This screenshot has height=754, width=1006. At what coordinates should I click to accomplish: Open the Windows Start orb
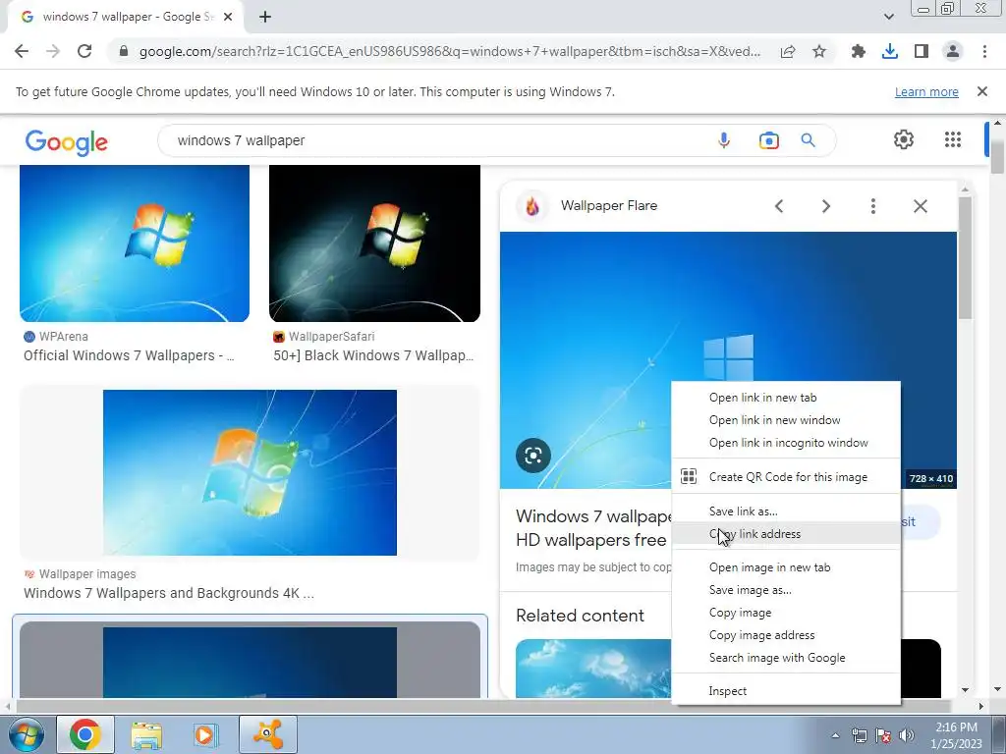(x=27, y=734)
